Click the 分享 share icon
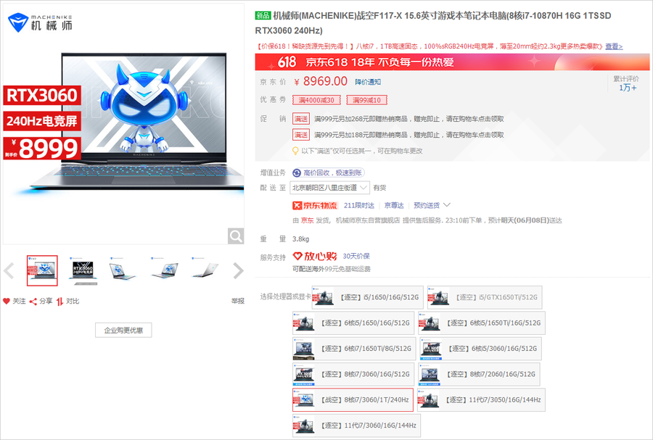Screen dimensions: 653x440 (x=33, y=301)
